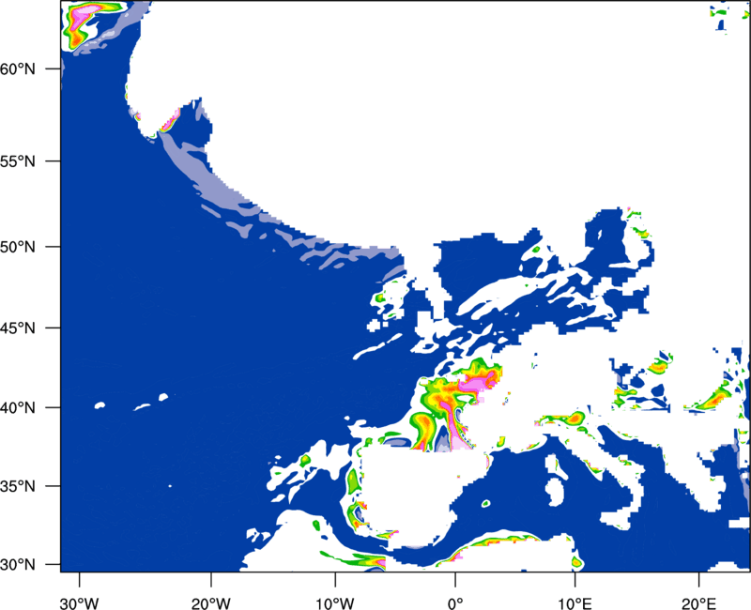This screenshot has width=751, height=610.
Task: Click the 55°N latitude label
Action: 18,161
